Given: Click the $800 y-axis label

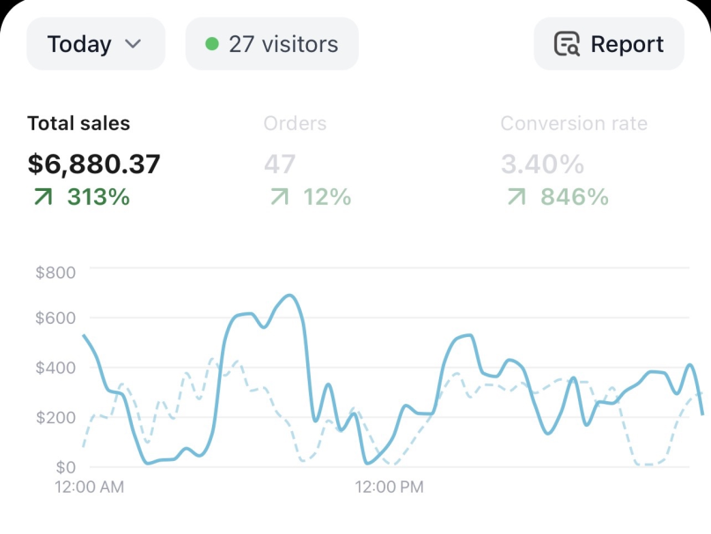Looking at the screenshot, I should pyautogui.click(x=55, y=273).
